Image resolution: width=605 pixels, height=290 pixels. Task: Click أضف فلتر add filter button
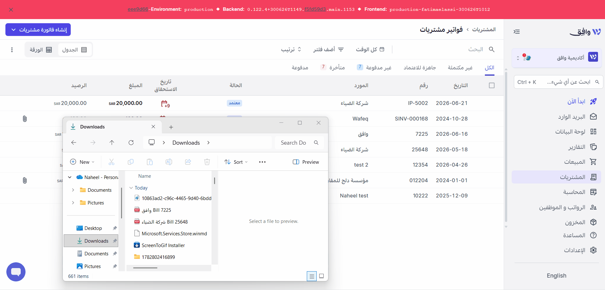point(328,49)
